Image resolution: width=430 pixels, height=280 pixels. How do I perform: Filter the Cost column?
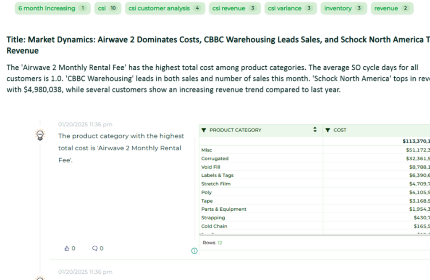pyautogui.click(x=328, y=130)
